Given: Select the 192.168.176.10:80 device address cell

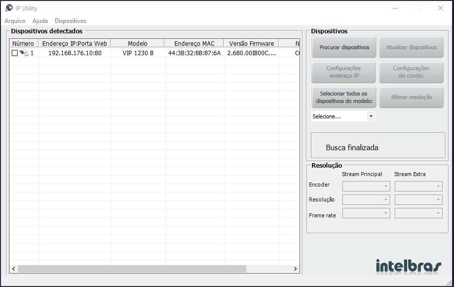Looking at the screenshot, I should pyautogui.click(x=75, y=53).
